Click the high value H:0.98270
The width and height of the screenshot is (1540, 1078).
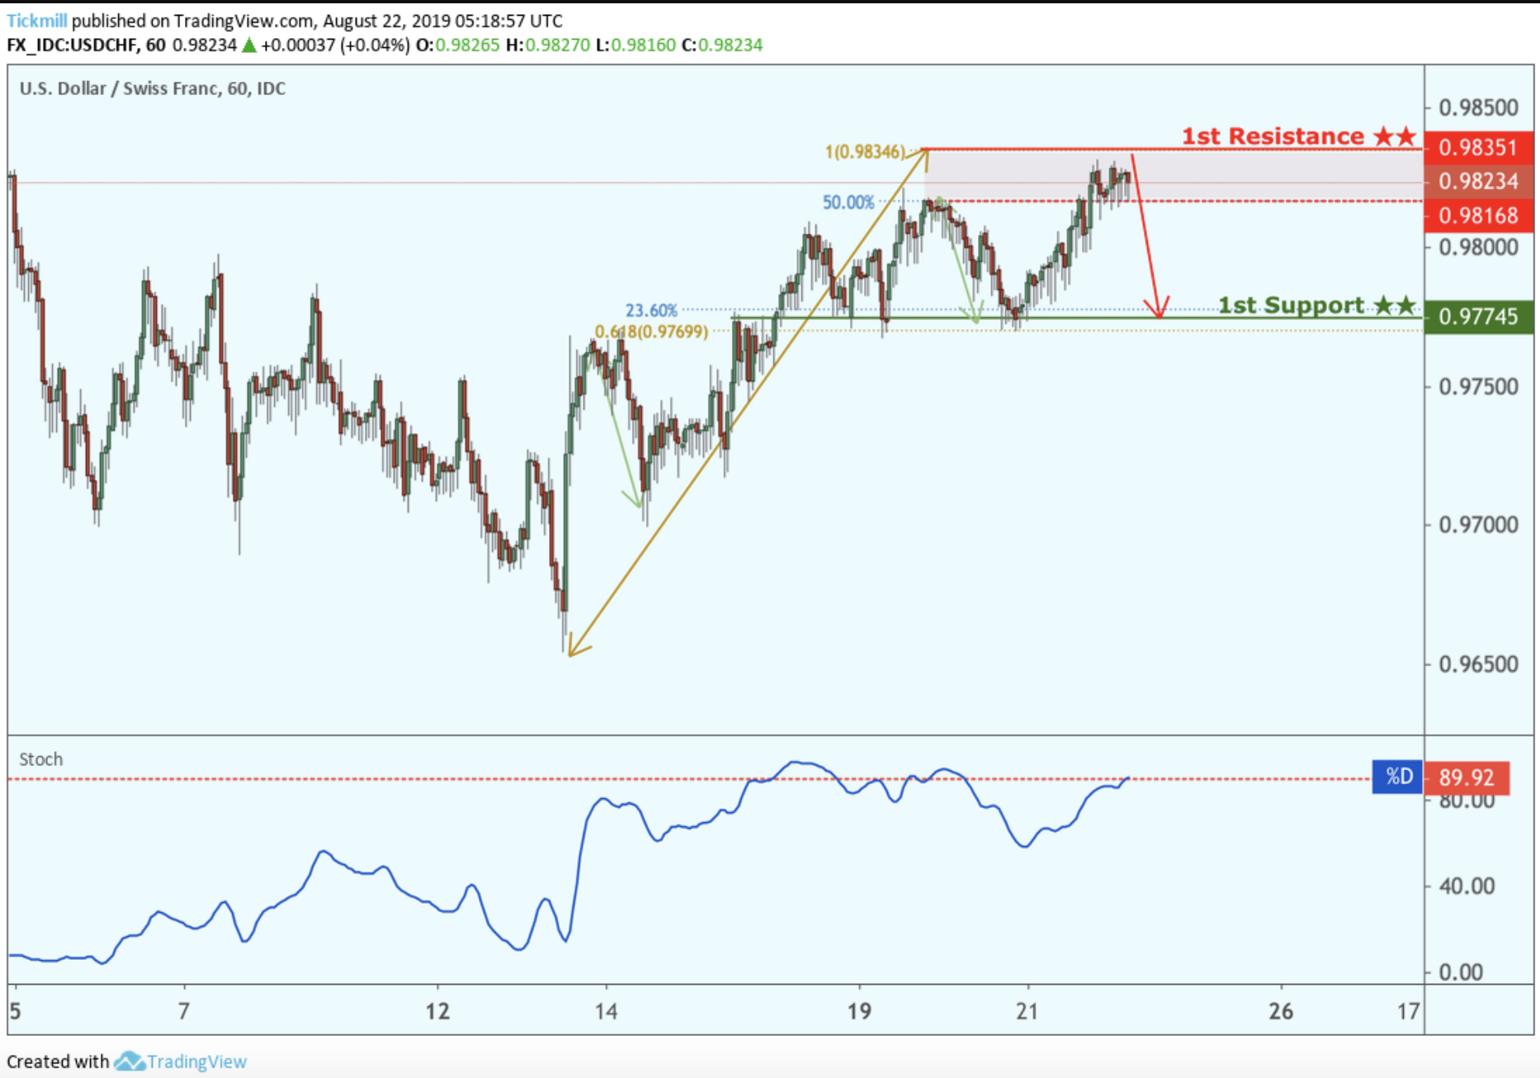(x=548, y=45)
